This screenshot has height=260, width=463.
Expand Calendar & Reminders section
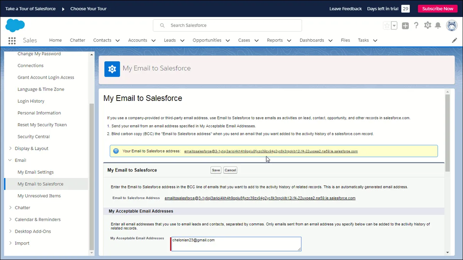pos(10,220)
